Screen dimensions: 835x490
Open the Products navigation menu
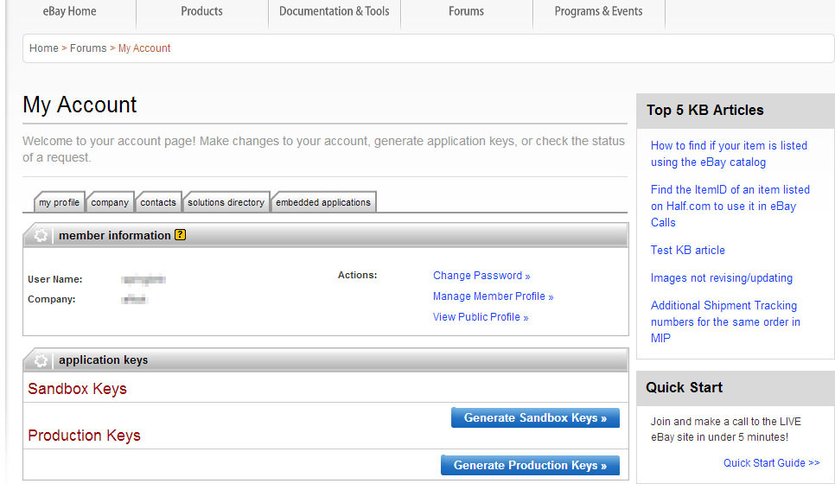click(x=201, y=11)
